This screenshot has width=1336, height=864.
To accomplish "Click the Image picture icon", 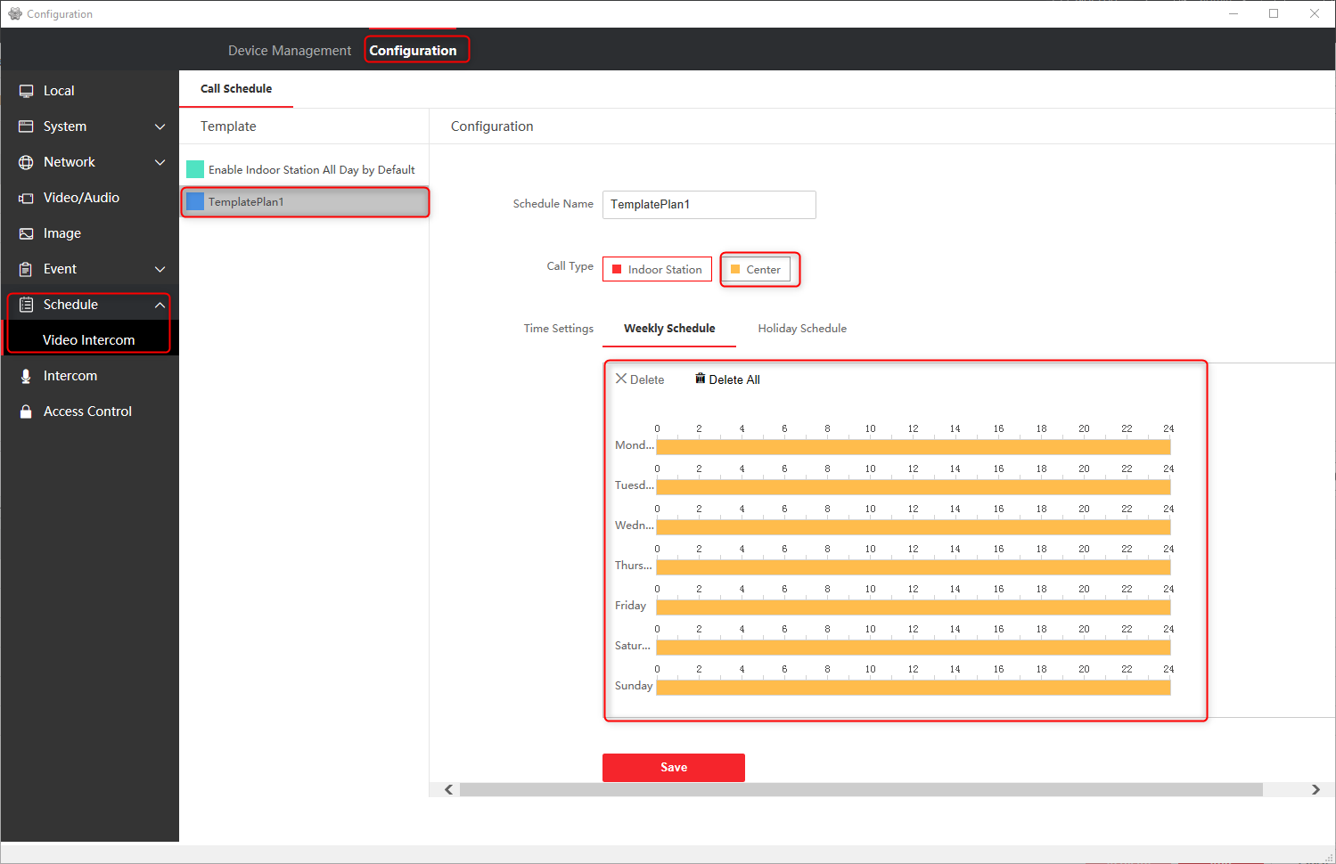I will tap(27, 233).
